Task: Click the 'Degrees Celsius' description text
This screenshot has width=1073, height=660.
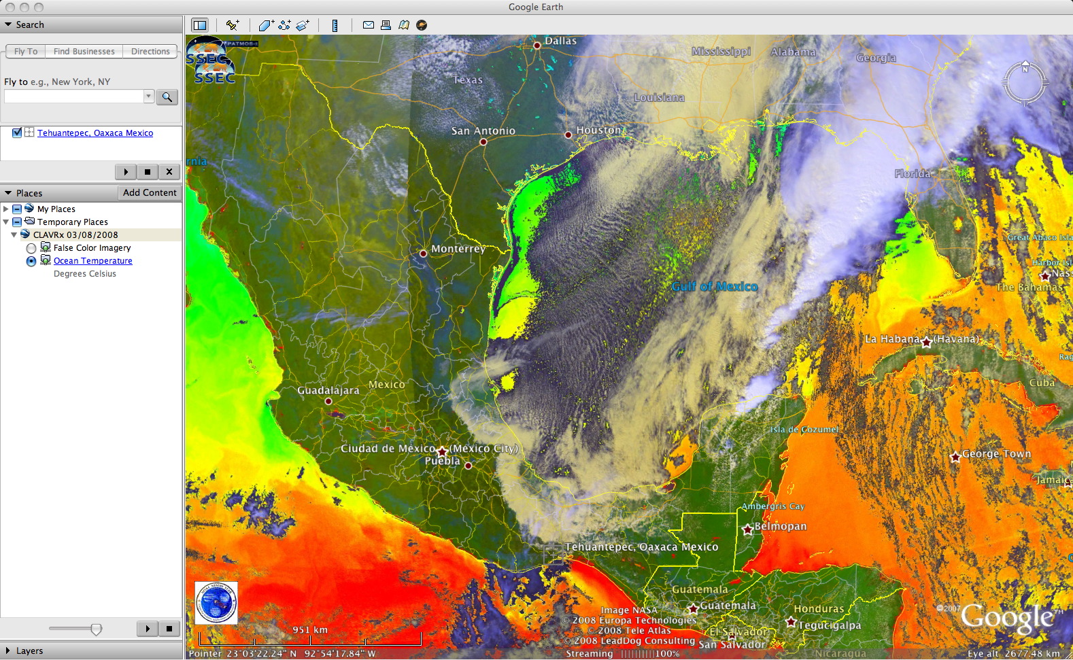Action: click(85, 274)
